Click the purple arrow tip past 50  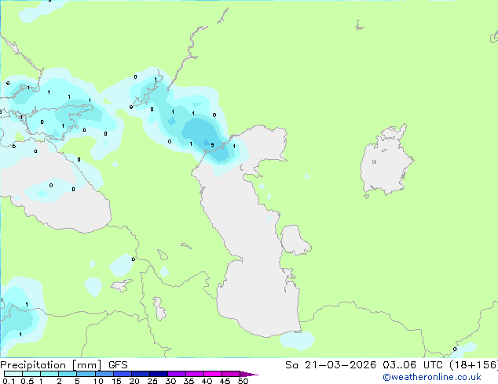[x=249, y=374]
